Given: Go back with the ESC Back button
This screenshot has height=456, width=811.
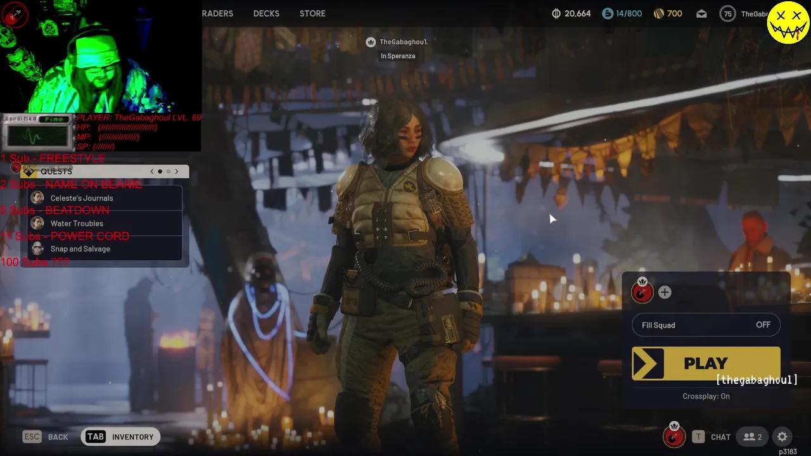Looking at the screenshot, I should point(46,436).
